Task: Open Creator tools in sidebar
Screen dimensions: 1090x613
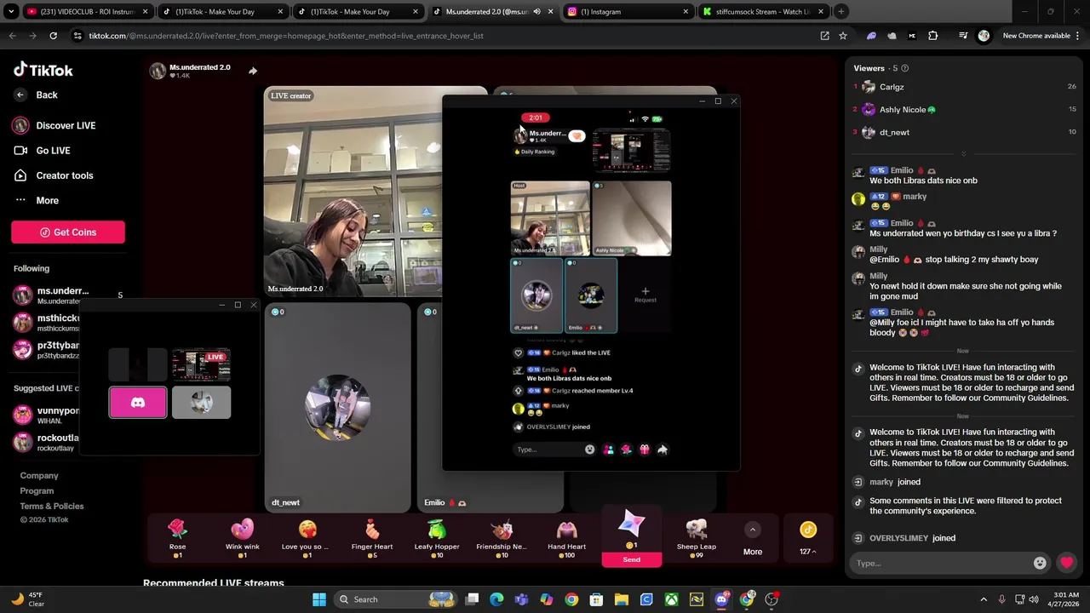Action: point(53,175)
